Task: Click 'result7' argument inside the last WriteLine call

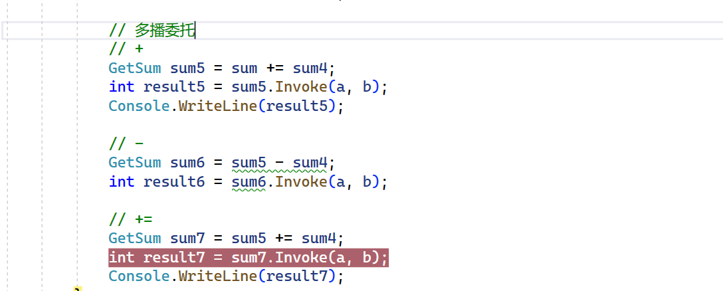Action: pos(296,276)
